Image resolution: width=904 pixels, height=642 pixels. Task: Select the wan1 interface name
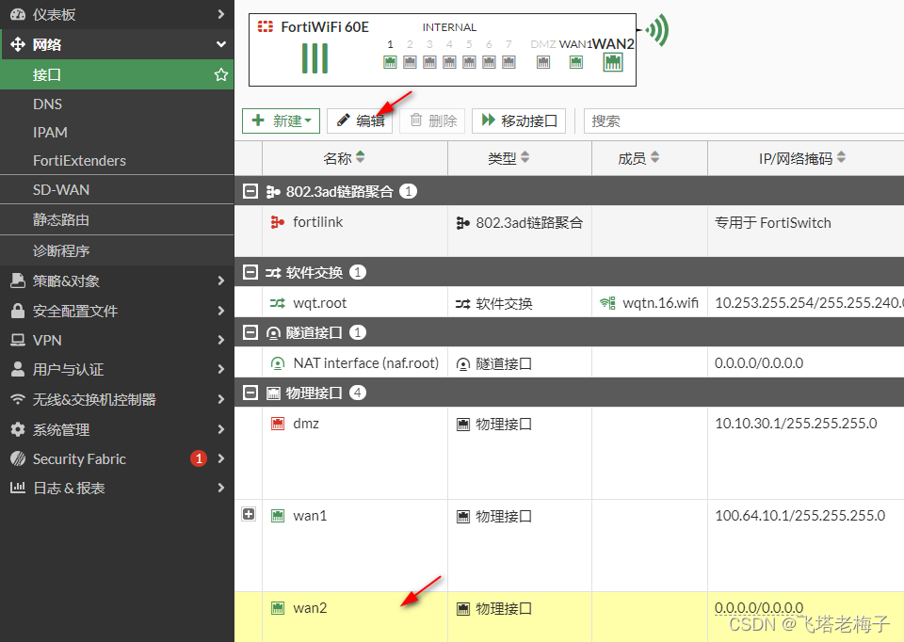click(x=310, y=516)
